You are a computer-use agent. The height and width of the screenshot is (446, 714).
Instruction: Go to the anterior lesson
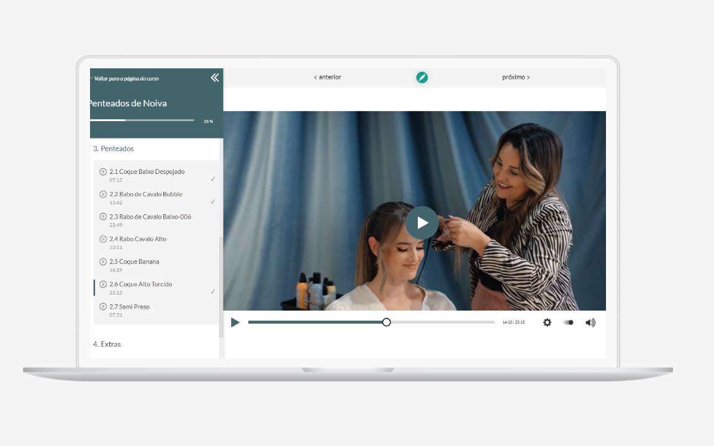point(327,78)
